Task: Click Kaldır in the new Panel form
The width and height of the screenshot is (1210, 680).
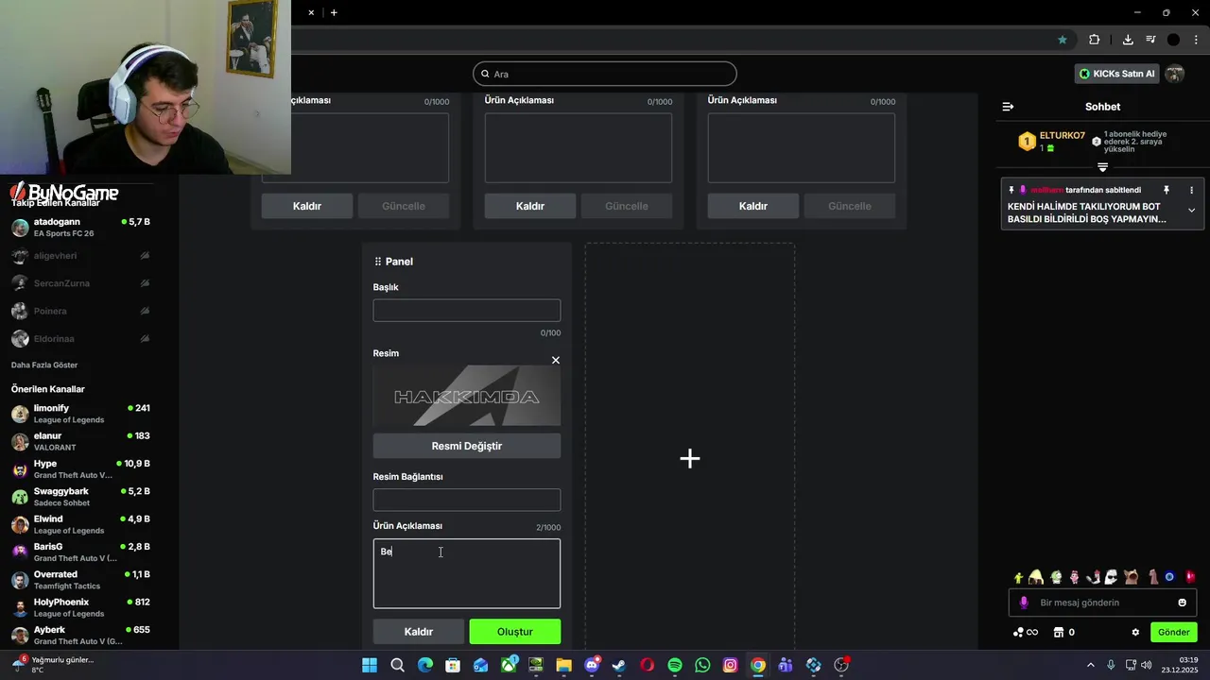Action: pyautogui.click(x=419, y=632)
